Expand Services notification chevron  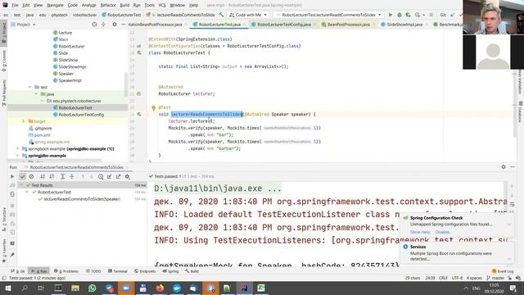click(509, 259)
